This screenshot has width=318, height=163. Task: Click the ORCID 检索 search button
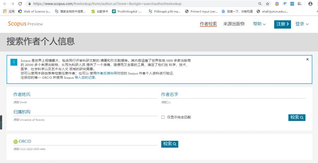[170, 144]
